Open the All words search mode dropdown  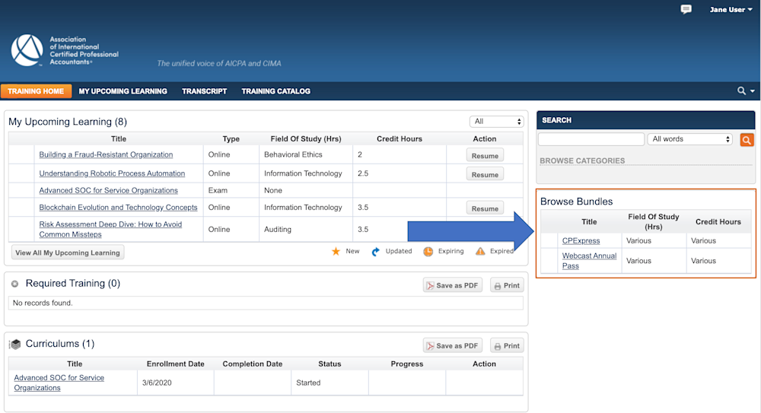689,139
